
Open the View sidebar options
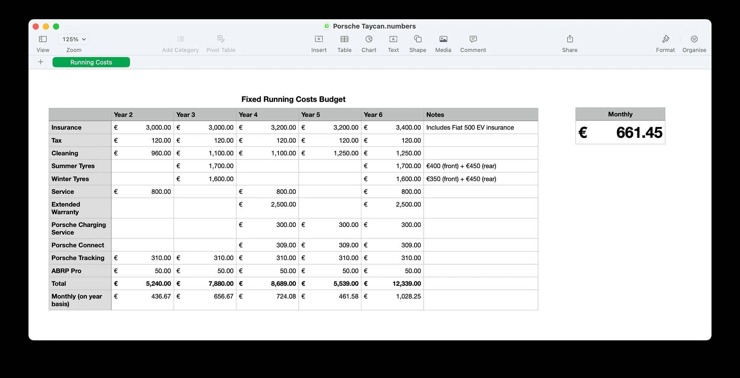(x=43, y=39)
